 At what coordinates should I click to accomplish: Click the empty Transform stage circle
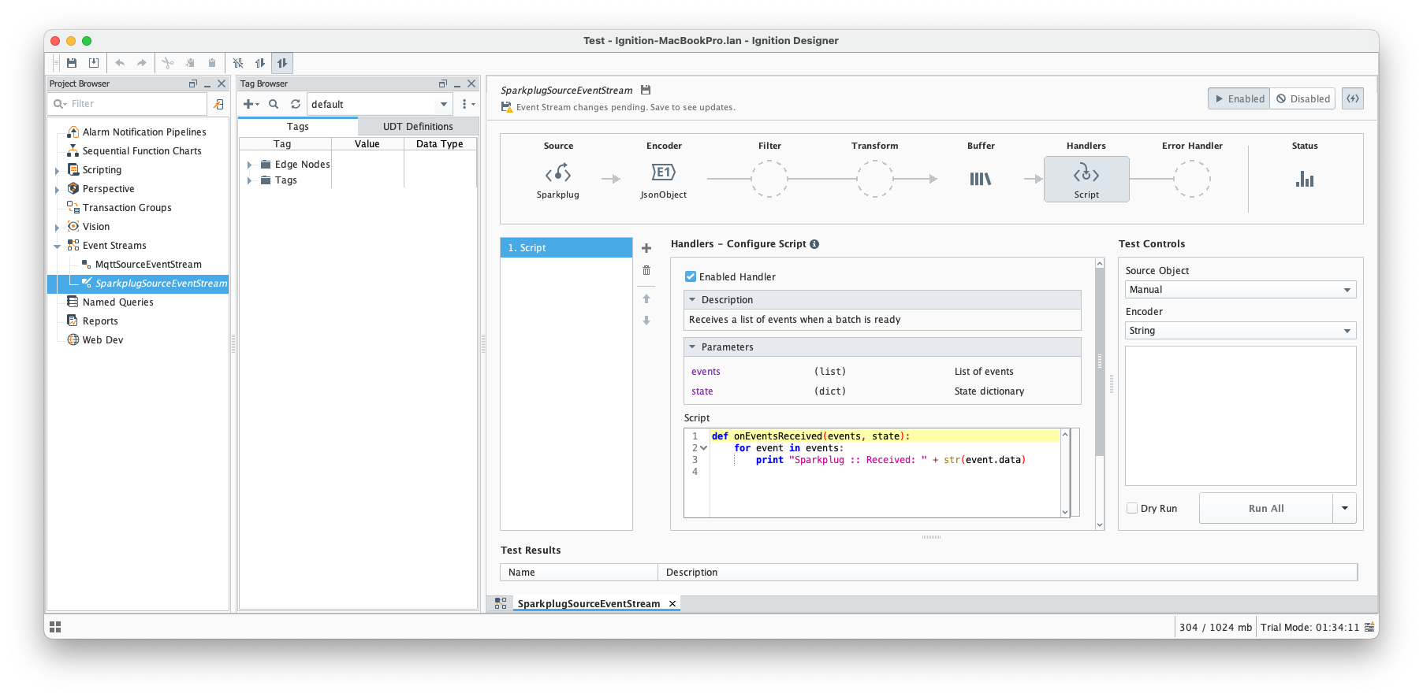tap(875, 179)
